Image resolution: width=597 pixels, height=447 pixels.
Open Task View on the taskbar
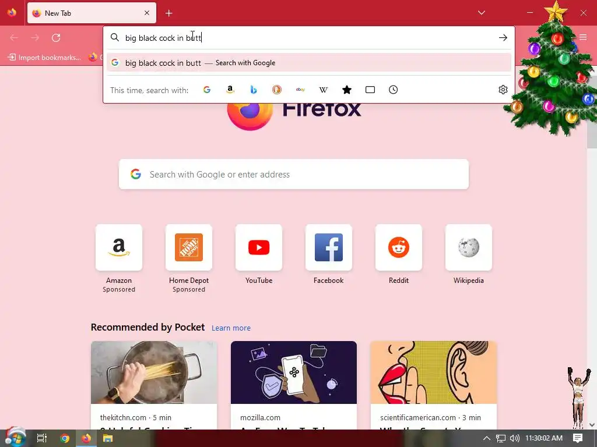(x=41, y=438)
